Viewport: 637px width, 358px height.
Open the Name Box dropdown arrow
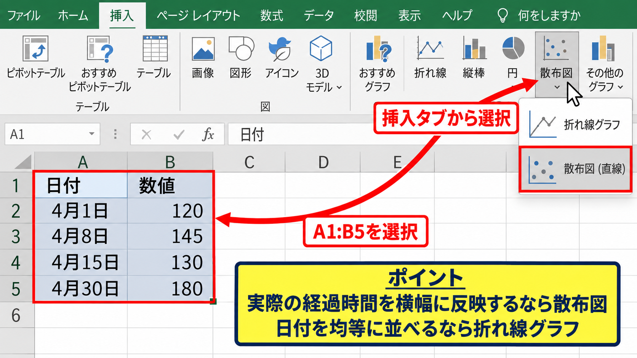[91, 134]
